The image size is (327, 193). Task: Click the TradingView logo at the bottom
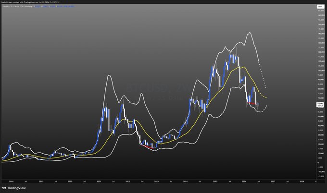[x=14, y=188]
